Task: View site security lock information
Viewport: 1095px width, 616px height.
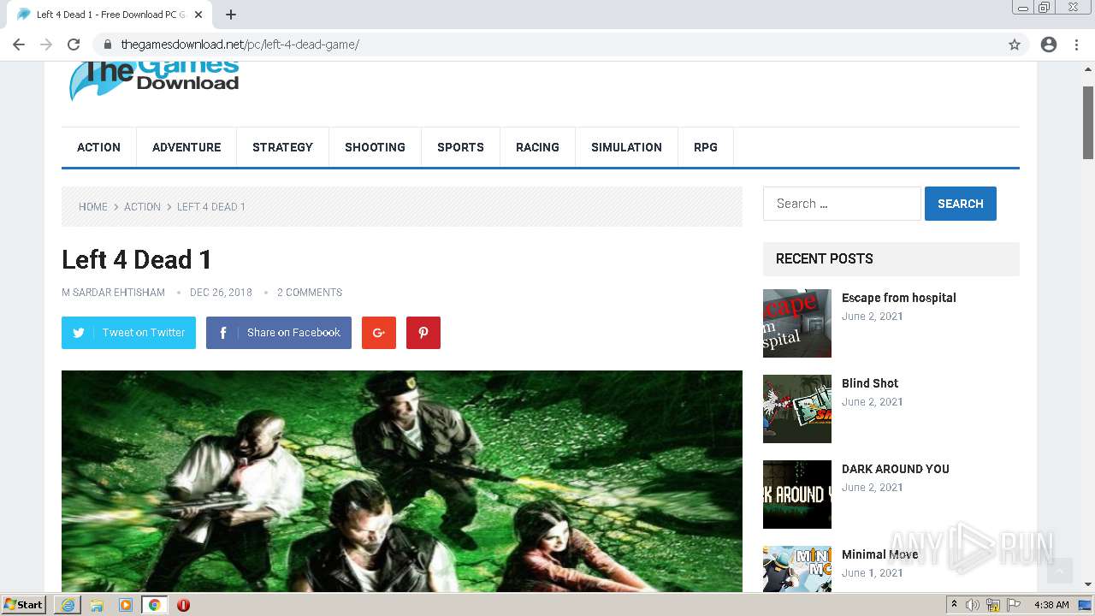Action: pos(107,44)
